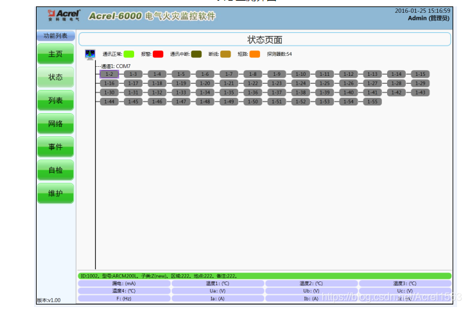This screenshot has width=468, height=309.
Task: Click the Ua: (V) voltage field
Action: click(218, 291)
